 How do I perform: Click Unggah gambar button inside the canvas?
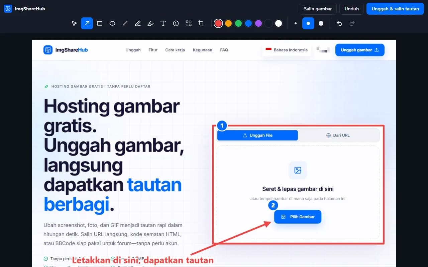[360, 50]
